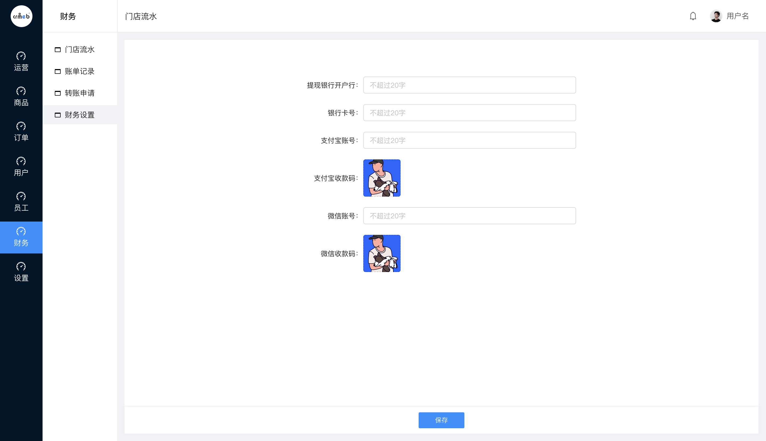The height and width of the screenshot is (441, 766).
Task: Click the crmeb logo
Action: [21, 16]
